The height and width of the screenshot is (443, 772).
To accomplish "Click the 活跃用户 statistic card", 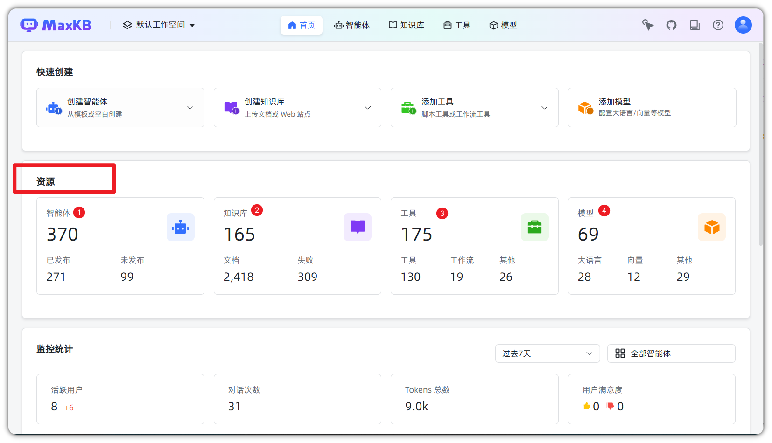I will 120,399.
